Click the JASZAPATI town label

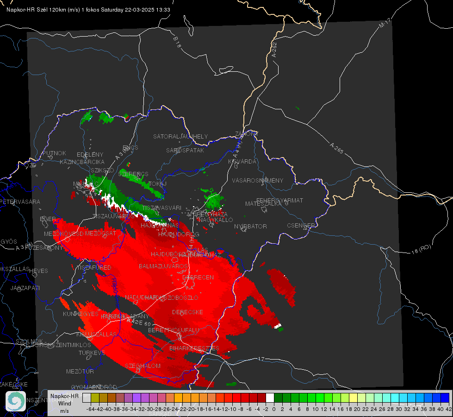click(x=25, y=288)
